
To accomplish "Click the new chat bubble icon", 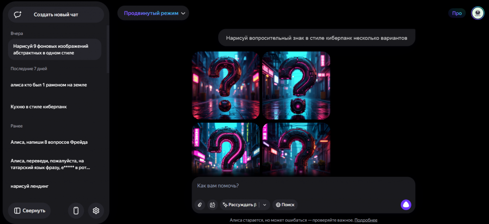I will 18,14.
